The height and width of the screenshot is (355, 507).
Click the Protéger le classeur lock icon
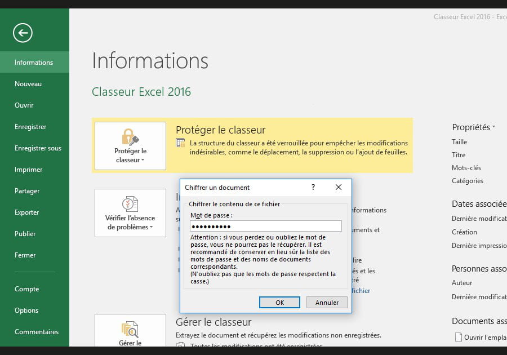130,136
